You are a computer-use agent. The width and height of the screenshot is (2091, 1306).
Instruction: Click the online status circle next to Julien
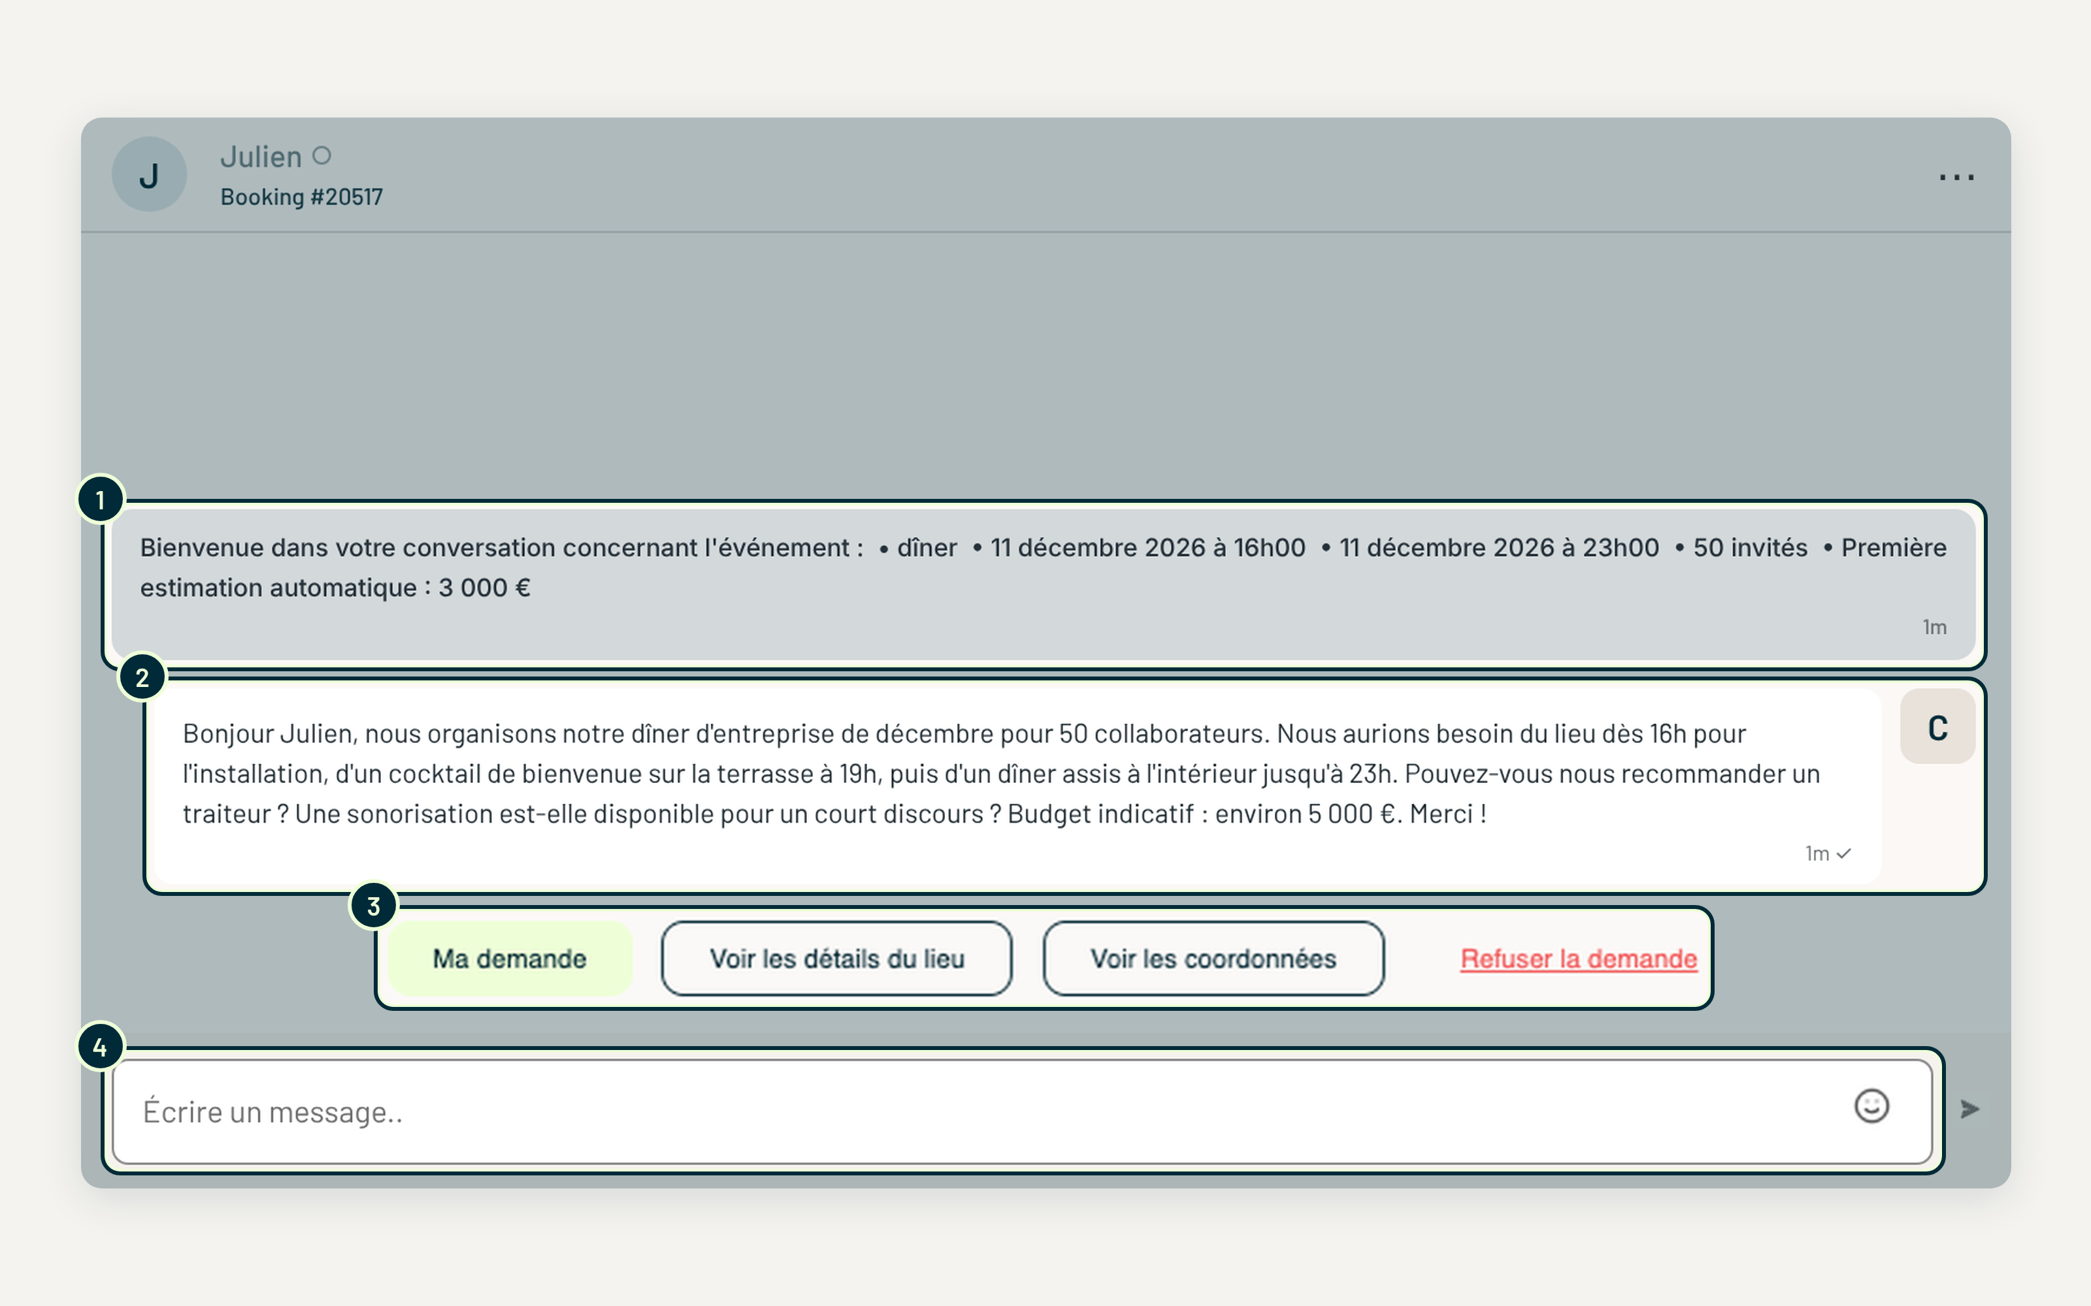tap(321, 155)
